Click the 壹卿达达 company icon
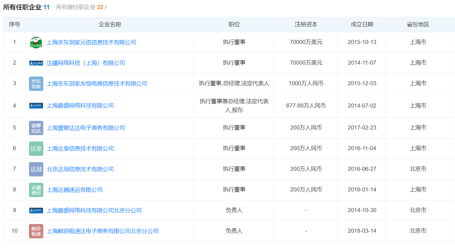This screenshot has width=455, height=248. [36, 128]
